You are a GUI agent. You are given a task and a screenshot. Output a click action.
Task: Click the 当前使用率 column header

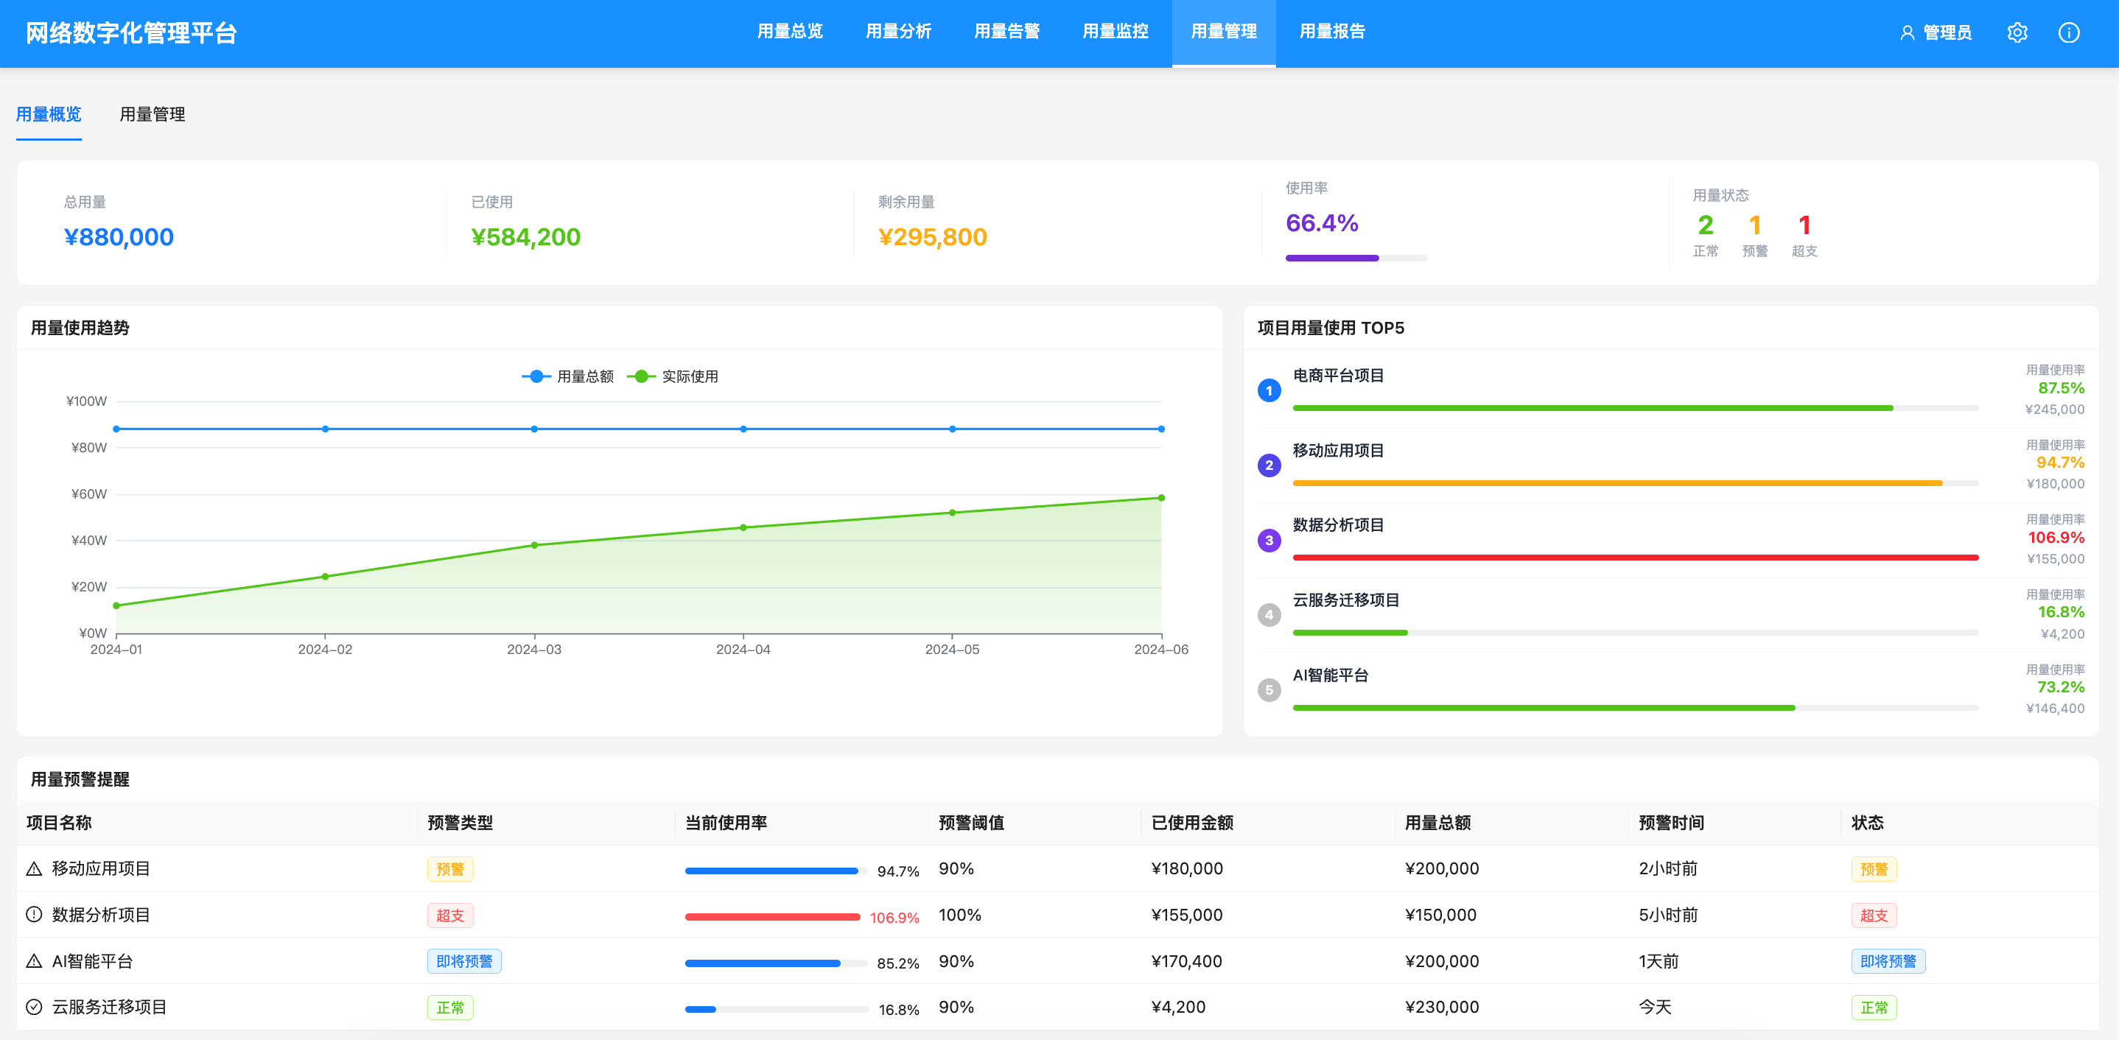click(726, 823)
